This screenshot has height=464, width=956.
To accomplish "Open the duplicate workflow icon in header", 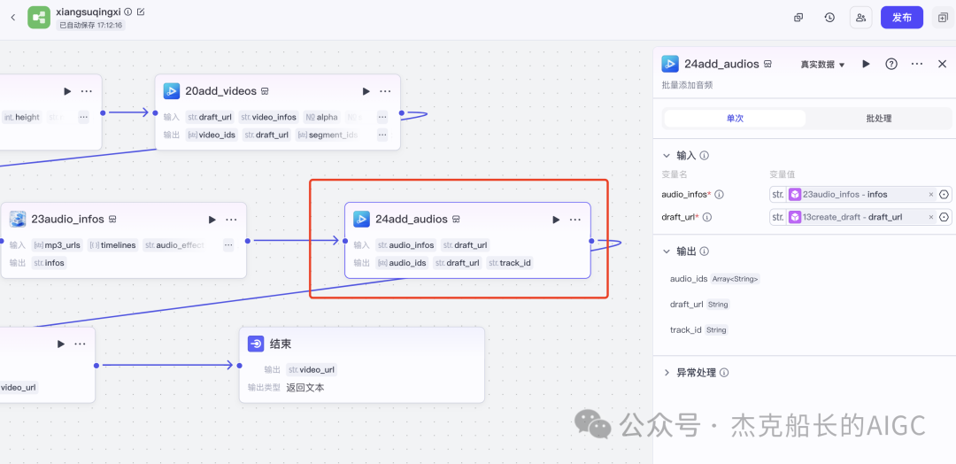I will tap(798, 18).
